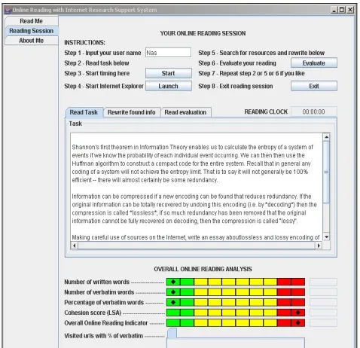Click the Reading Clock time field
The width and height of the screenshot is (360, 348).
(x=314, y=111)
